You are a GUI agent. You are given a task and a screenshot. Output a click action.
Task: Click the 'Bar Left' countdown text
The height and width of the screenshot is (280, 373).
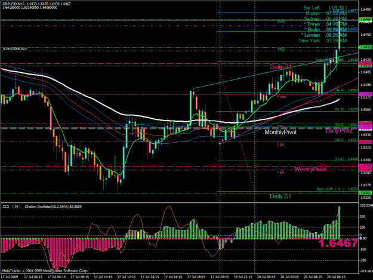coord(325,8)
